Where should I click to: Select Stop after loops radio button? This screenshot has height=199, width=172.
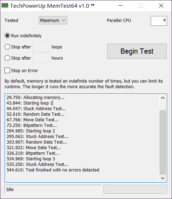[7, 47]
